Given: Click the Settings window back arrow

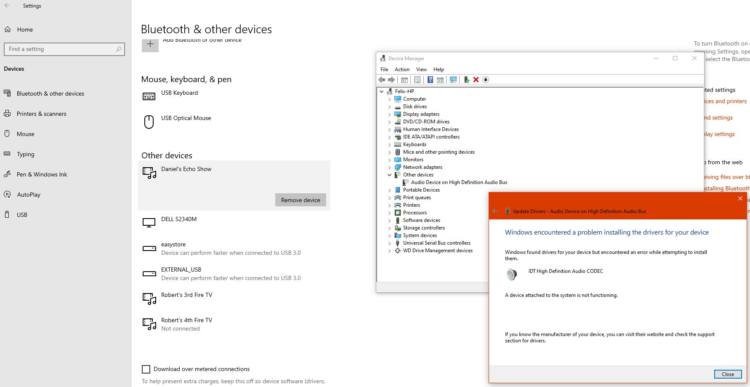Looking at the screenshot, I should tap(7, 6).
